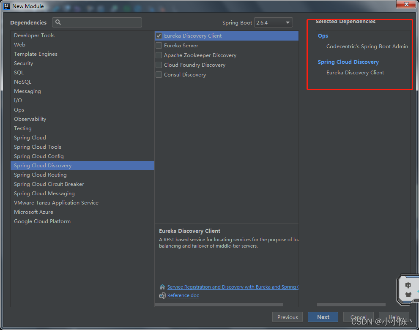Open the Reference doc link
This screenshot has height=330, width=419.
183,295
